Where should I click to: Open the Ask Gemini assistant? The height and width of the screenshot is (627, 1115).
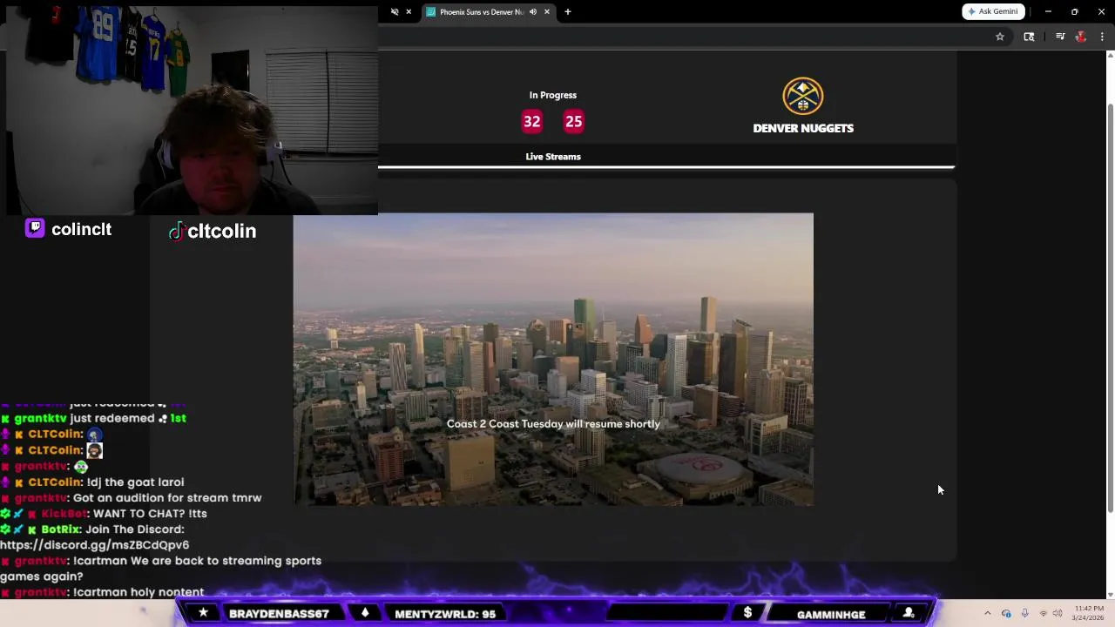(993, 11)
